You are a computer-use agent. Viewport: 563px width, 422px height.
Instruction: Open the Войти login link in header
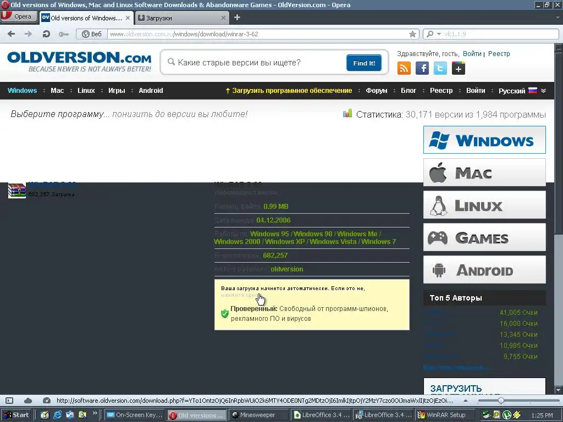pyautogui.click(x=472, y=54)
